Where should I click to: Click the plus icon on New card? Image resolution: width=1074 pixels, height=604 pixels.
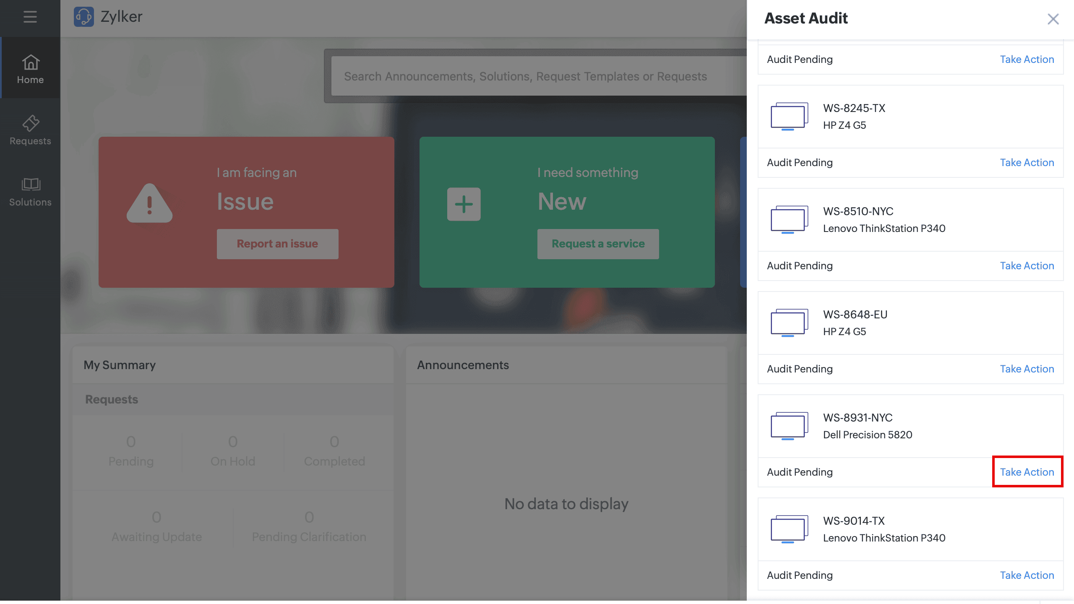tap(464, 204)
